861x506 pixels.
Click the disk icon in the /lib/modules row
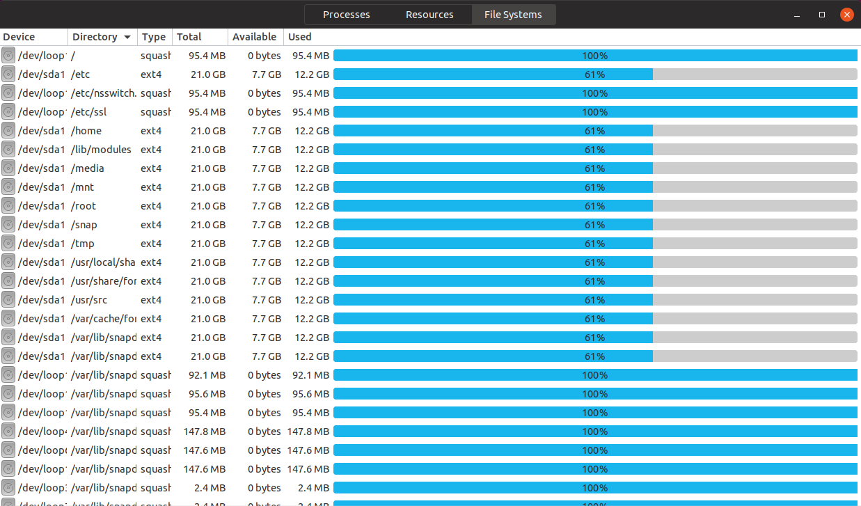pyautogui.click(x=8, y=150)
